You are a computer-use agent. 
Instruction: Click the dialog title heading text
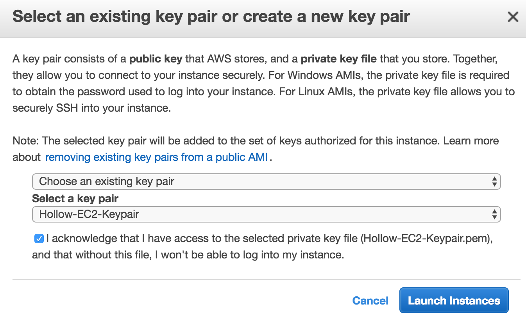[211, 17]
